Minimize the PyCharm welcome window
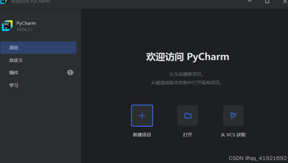Screen dimensions: 288x163 (250, 1)
